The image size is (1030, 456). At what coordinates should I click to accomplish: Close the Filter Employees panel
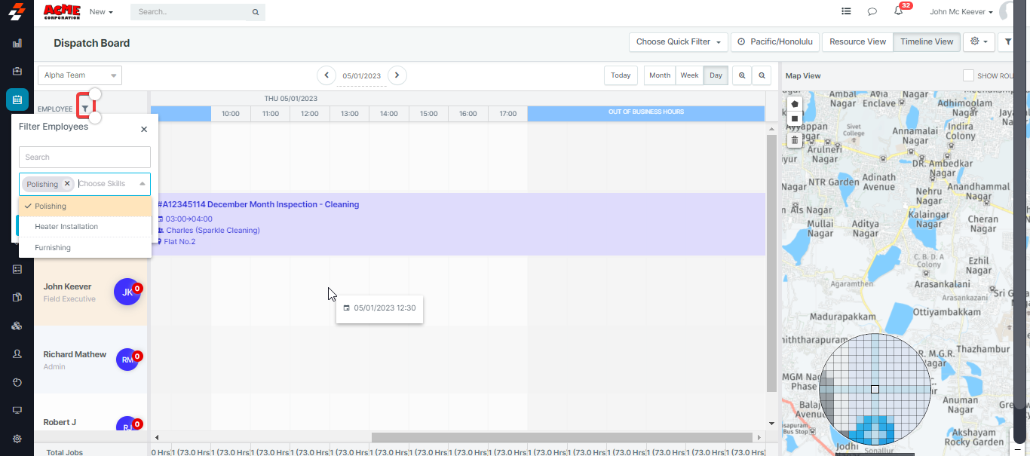(x=144, y=130)
